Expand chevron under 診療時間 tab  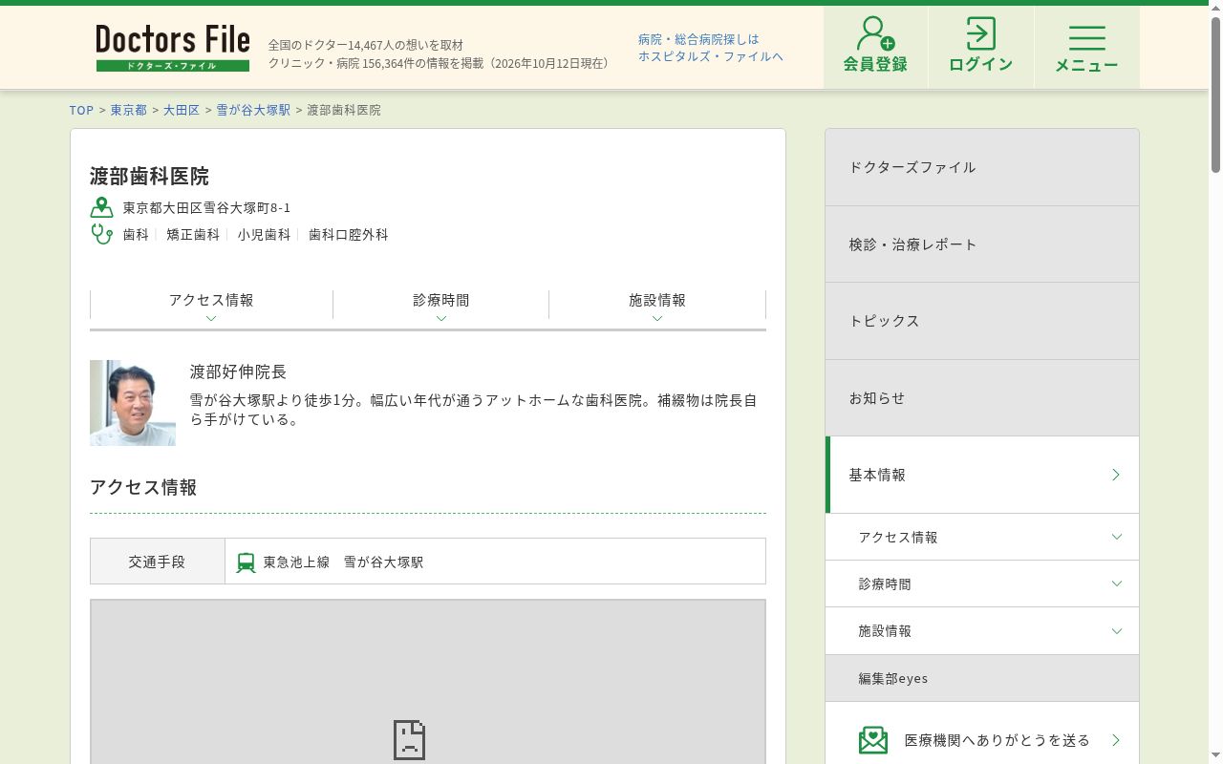(x=441, y=318)
